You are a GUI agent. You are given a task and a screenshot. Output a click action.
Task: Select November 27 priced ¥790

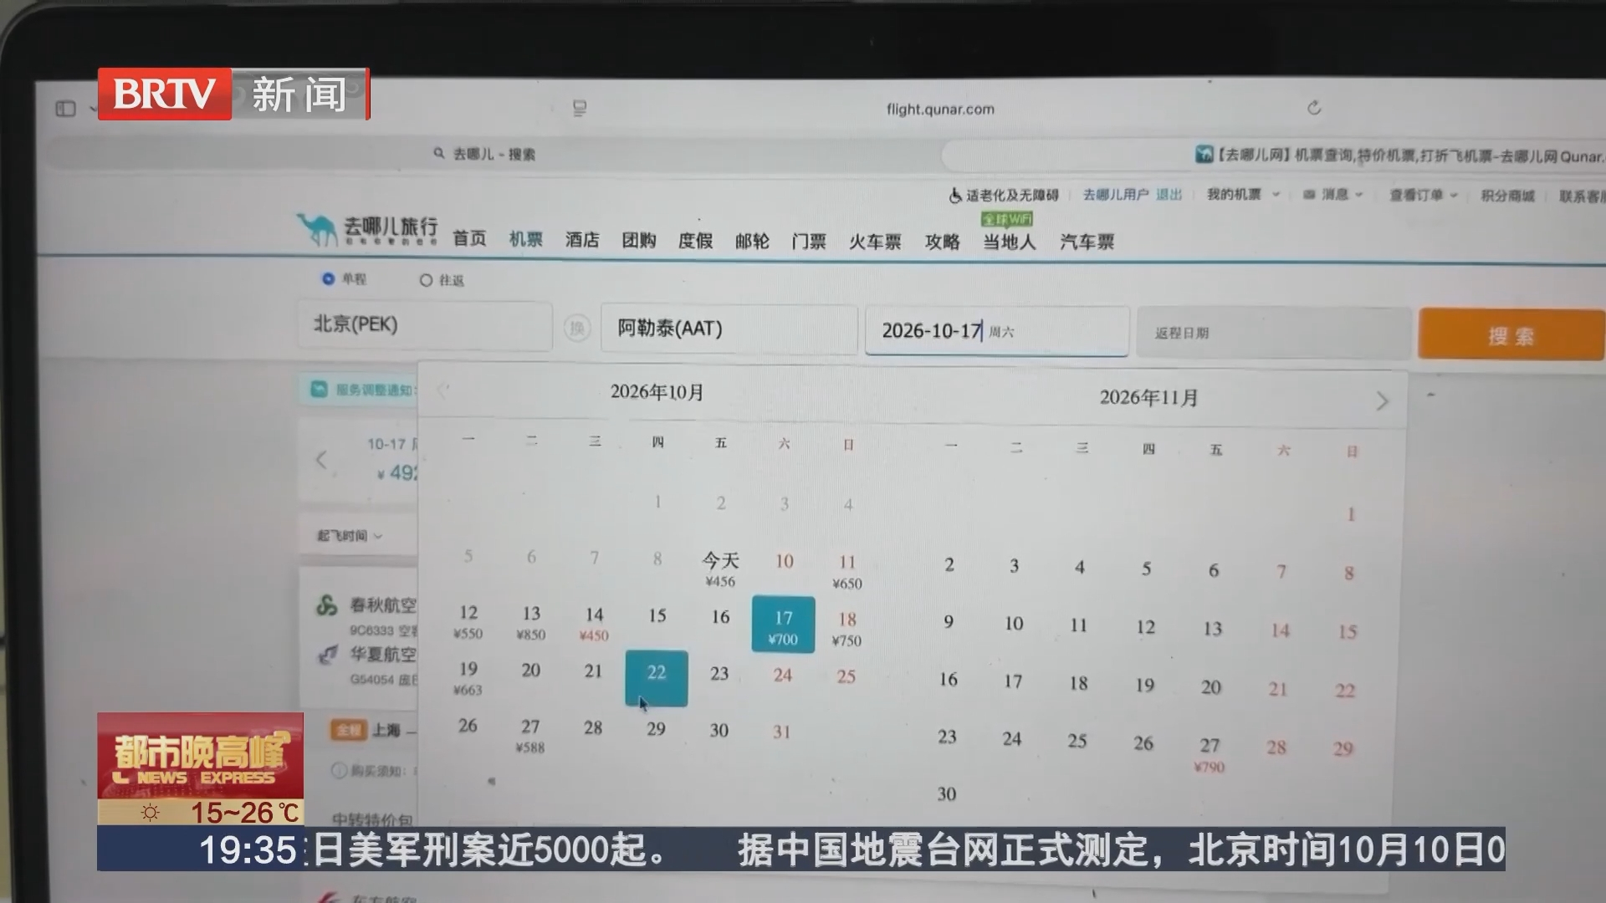click(1210, 754)
